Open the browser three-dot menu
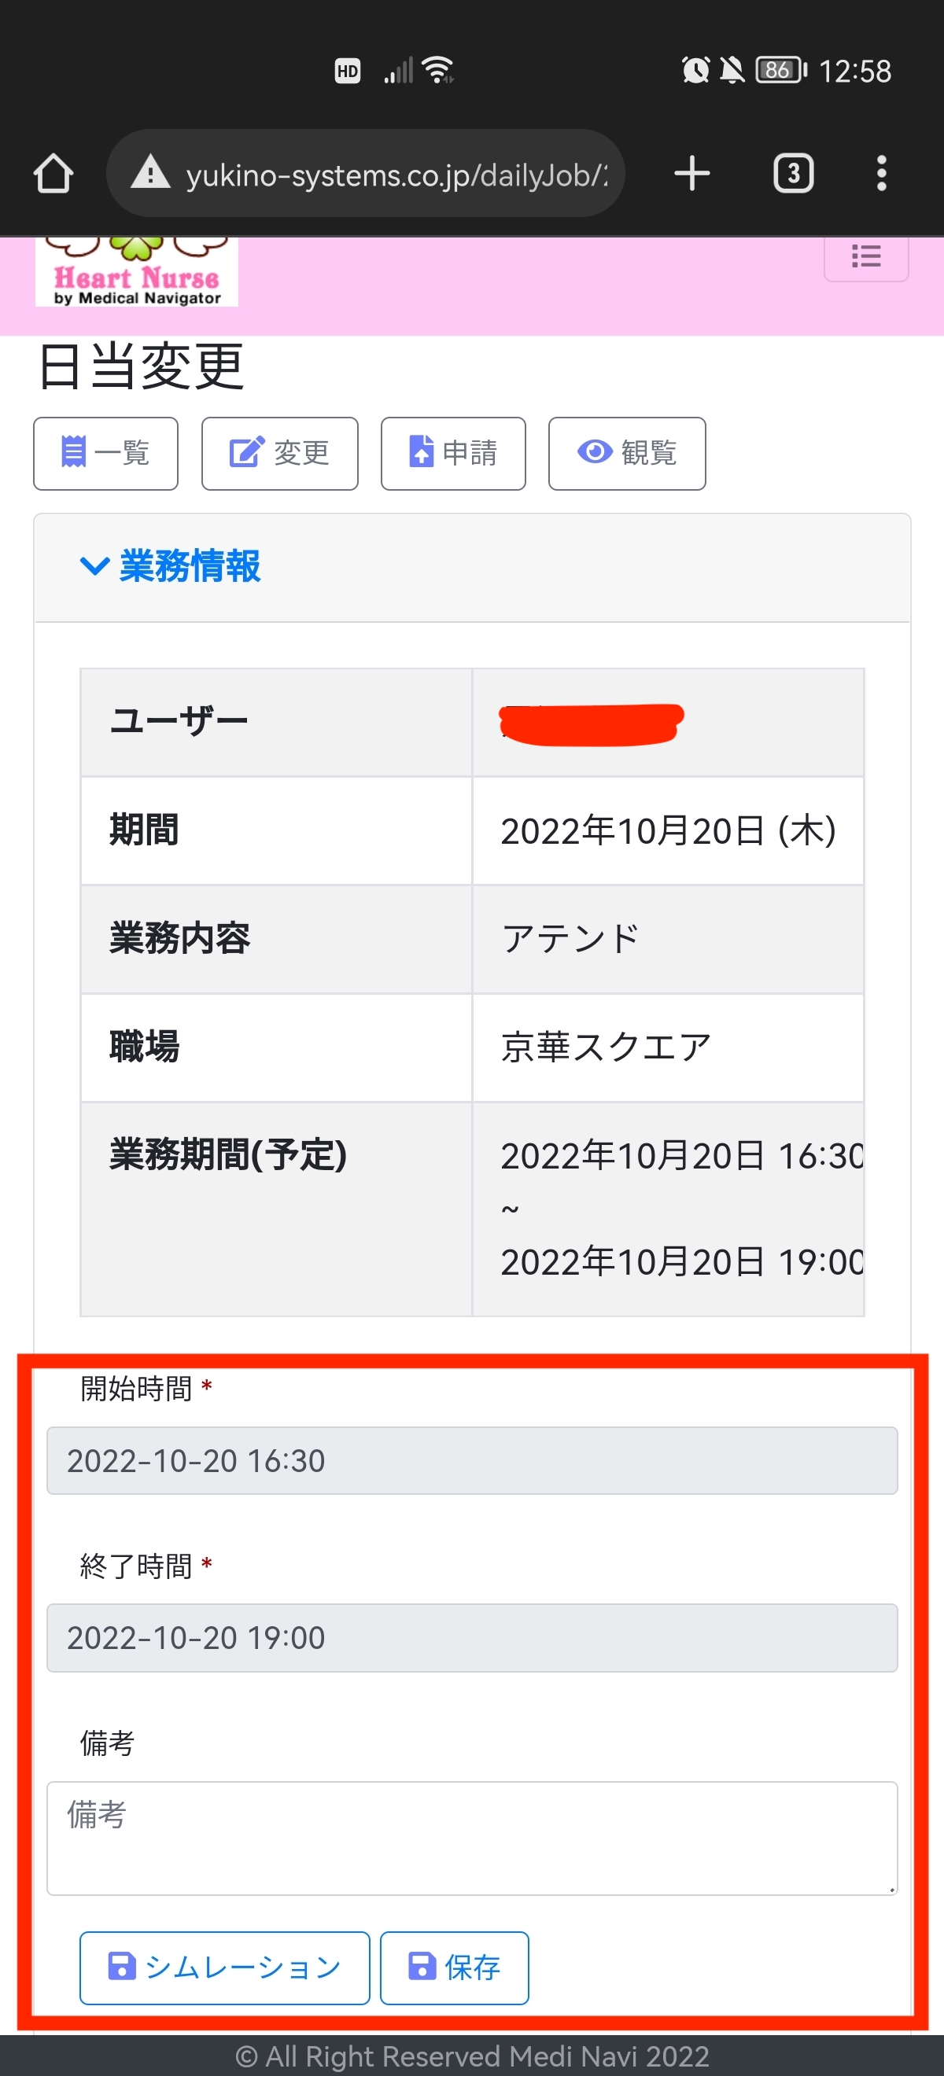The width and height of the screenshot is (944, 2076). 881,173
